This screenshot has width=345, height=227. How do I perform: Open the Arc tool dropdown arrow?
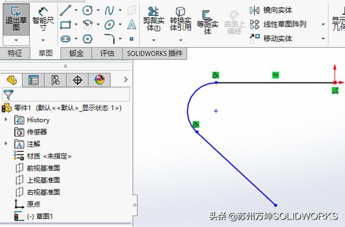click(98, 24)
